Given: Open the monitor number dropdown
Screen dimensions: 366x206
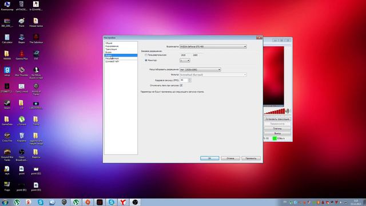Looking at the screenshot, I should click(x=185, y=61).
